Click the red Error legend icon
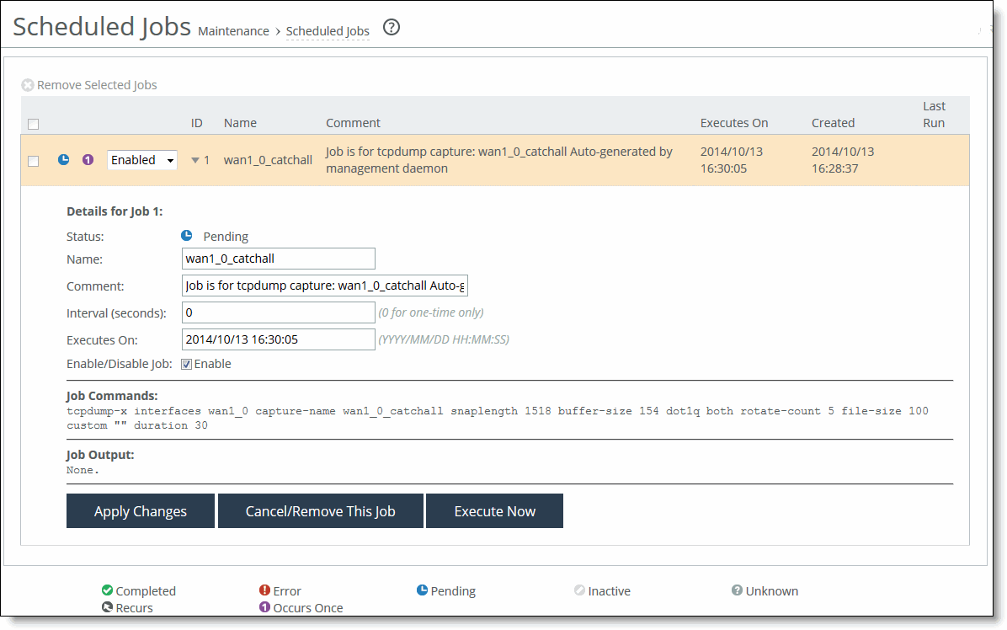Image resolution: width=1007 pixels, height=630 pixels. tap(264, 590)
